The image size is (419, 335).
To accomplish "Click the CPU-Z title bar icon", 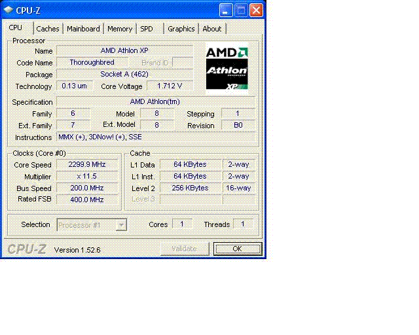I will click(9, 10).
